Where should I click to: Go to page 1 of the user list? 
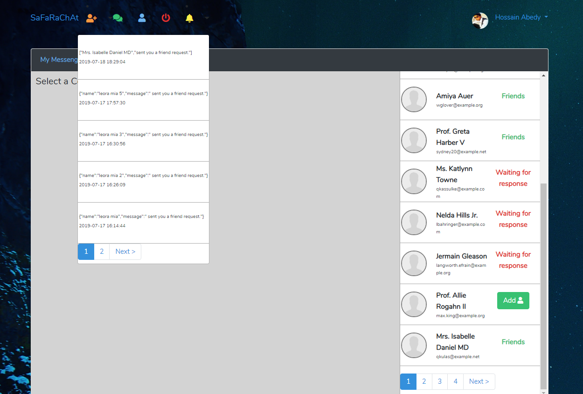408,381
